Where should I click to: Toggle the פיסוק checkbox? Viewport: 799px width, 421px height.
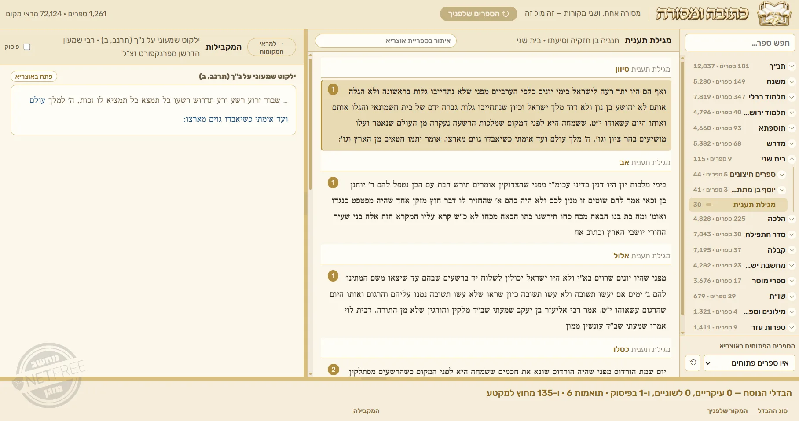pos(27,47)
